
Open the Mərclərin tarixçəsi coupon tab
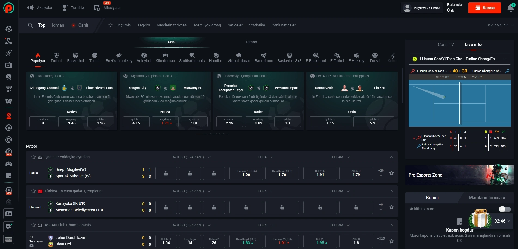(487, 198)
